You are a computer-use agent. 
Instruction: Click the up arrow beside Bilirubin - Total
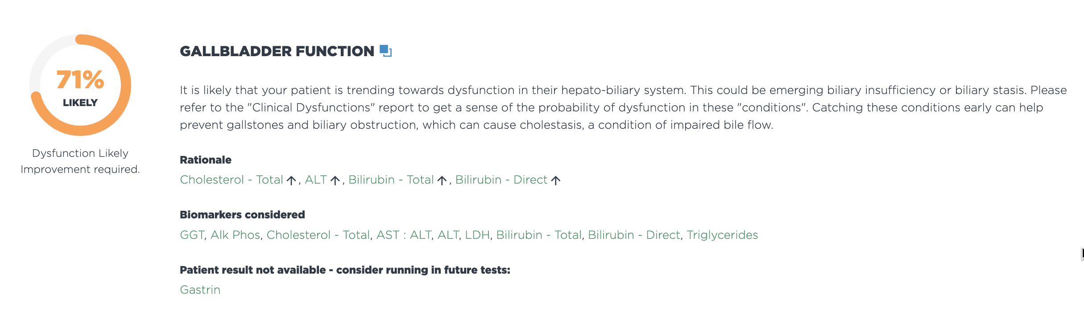[442, 180]
